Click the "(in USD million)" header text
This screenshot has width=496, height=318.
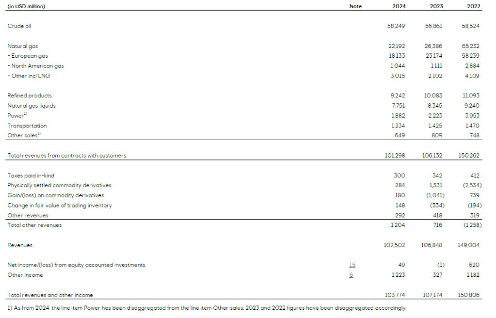27,6
